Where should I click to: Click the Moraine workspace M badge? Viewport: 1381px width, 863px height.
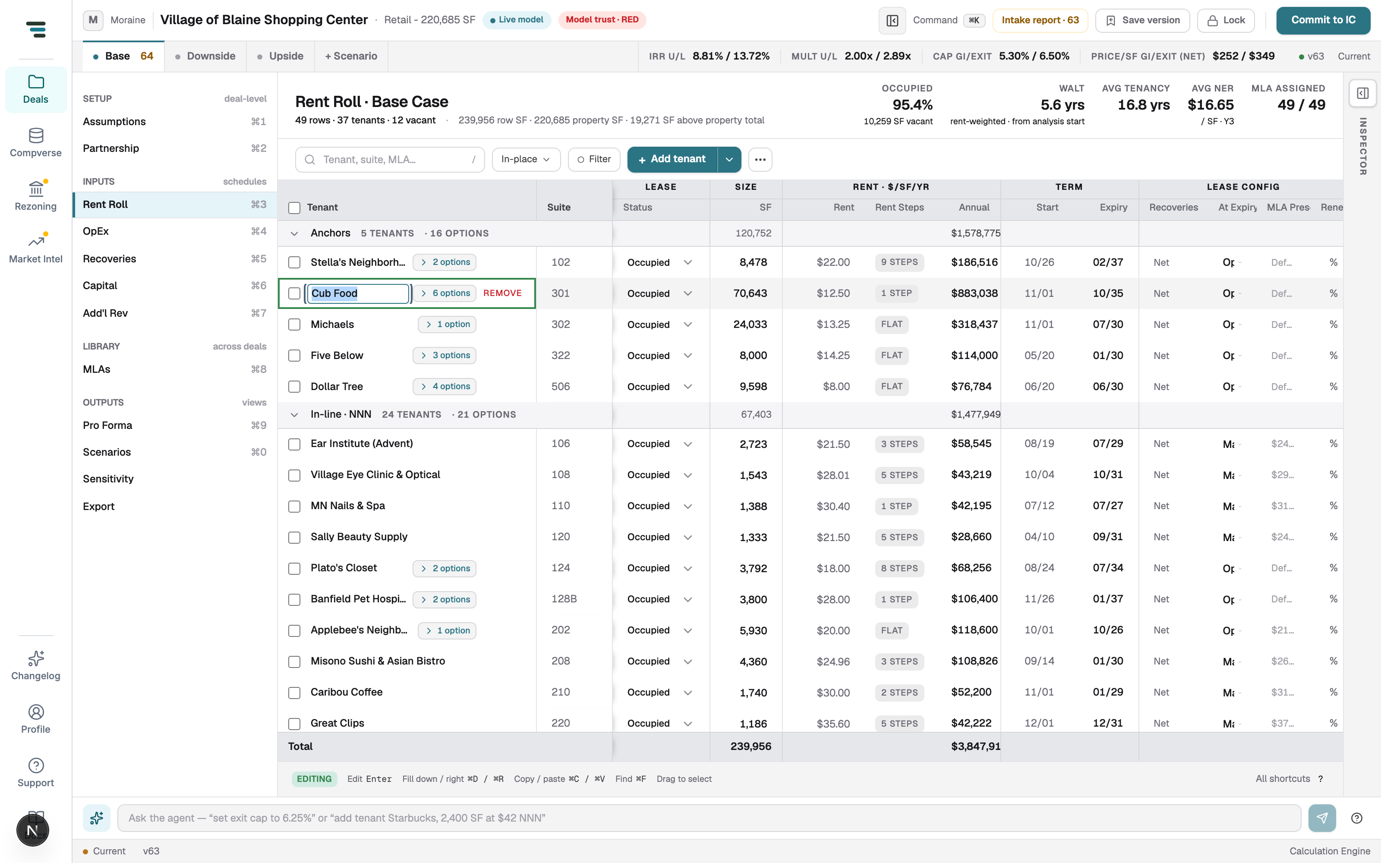(93, 20)
